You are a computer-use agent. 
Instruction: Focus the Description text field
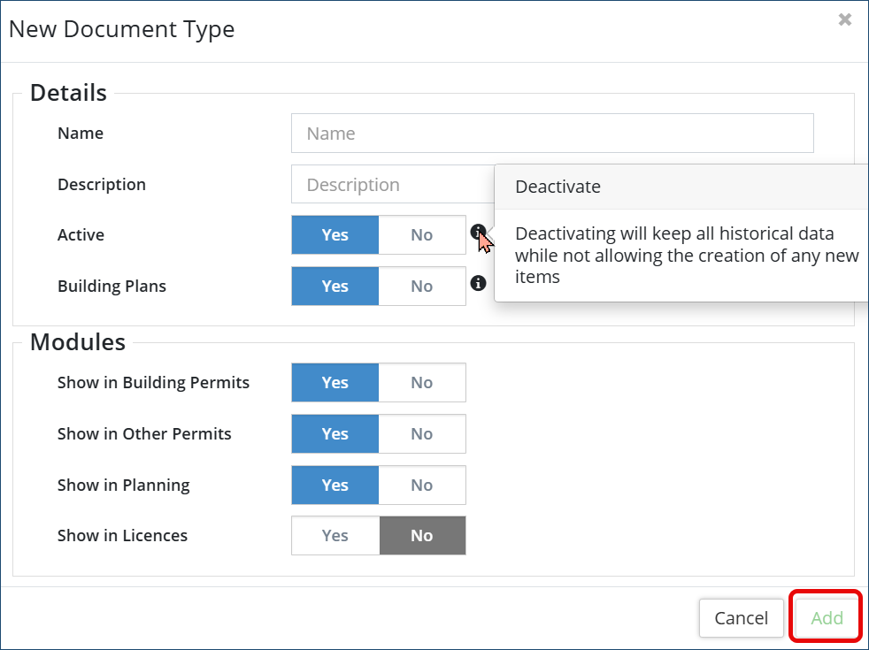point(391,185)
